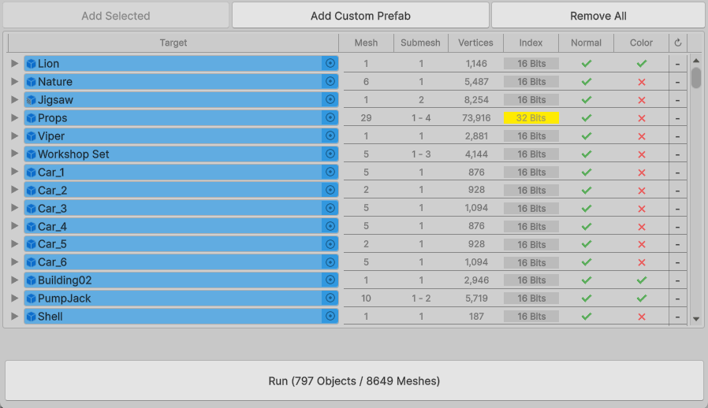
Task: Toggle the Normal checkmark on Building02 row
Action: [x=586, y=280]
